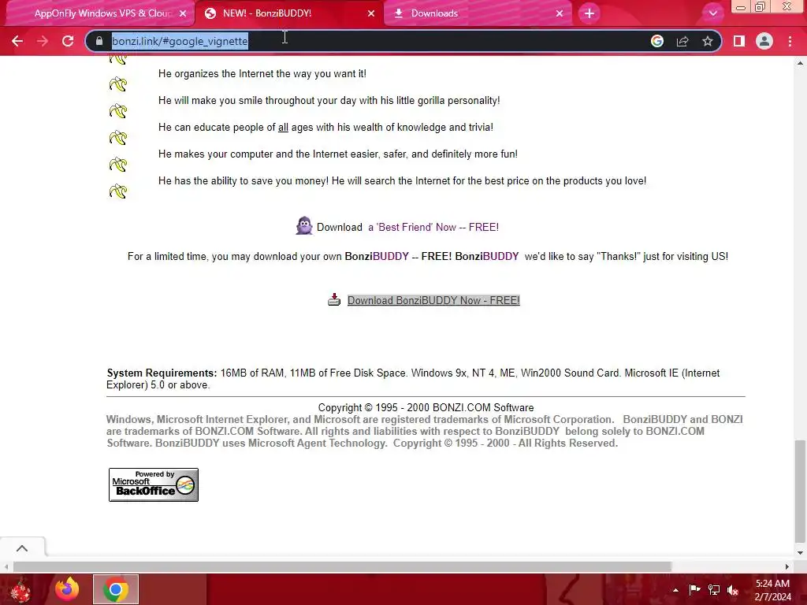Click the Powered by Microsoft BackOffice badge
Viewport: 807px width, 605px height.
tap(154, 484)
